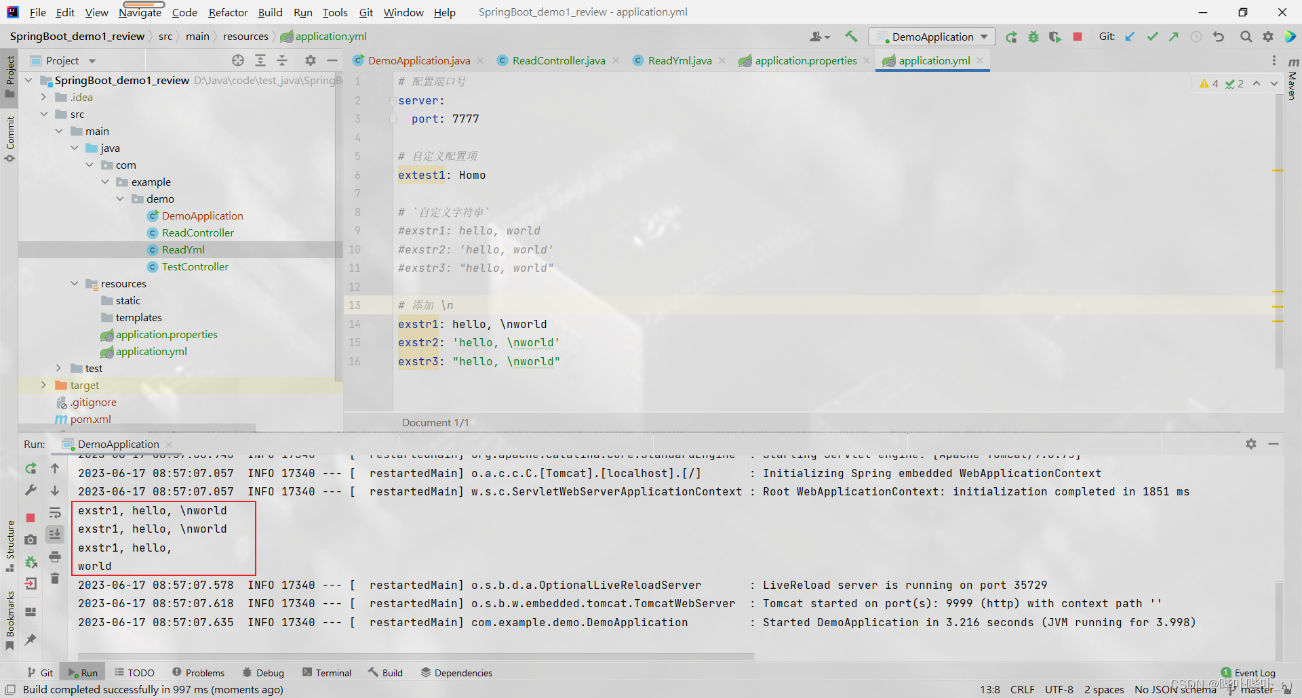The height and width of the screenshot is (698, 1302).
Task: Open the Terminal tool window
Action: [326, 673]
